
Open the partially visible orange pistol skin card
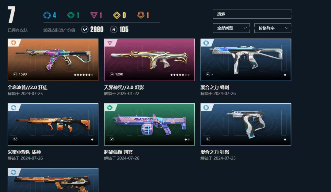[53, 180]
